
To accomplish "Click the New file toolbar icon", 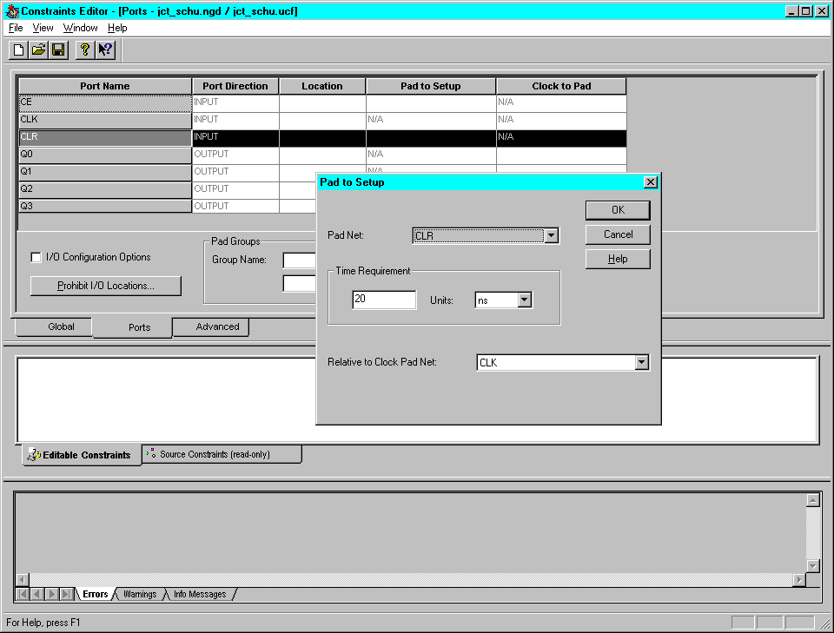I will [18, 50].
